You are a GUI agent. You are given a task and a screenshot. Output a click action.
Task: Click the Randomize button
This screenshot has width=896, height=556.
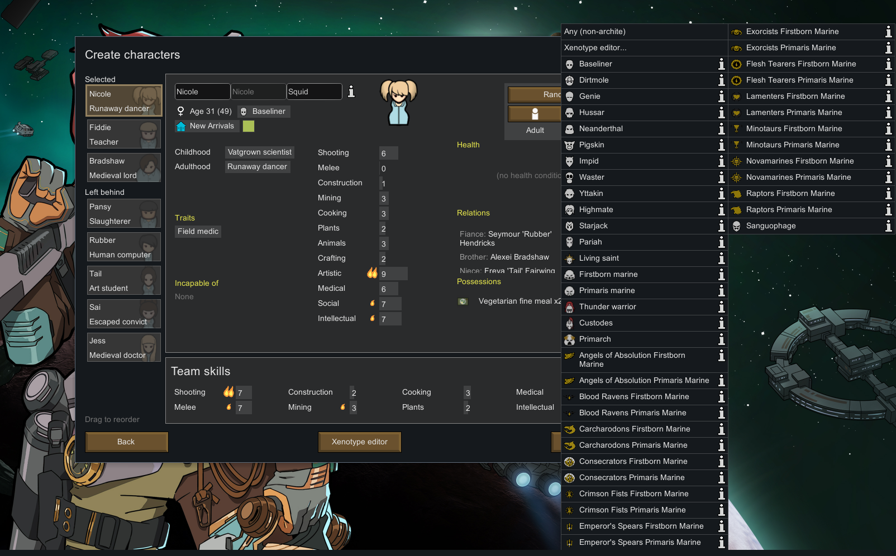(x=535, y=94)
